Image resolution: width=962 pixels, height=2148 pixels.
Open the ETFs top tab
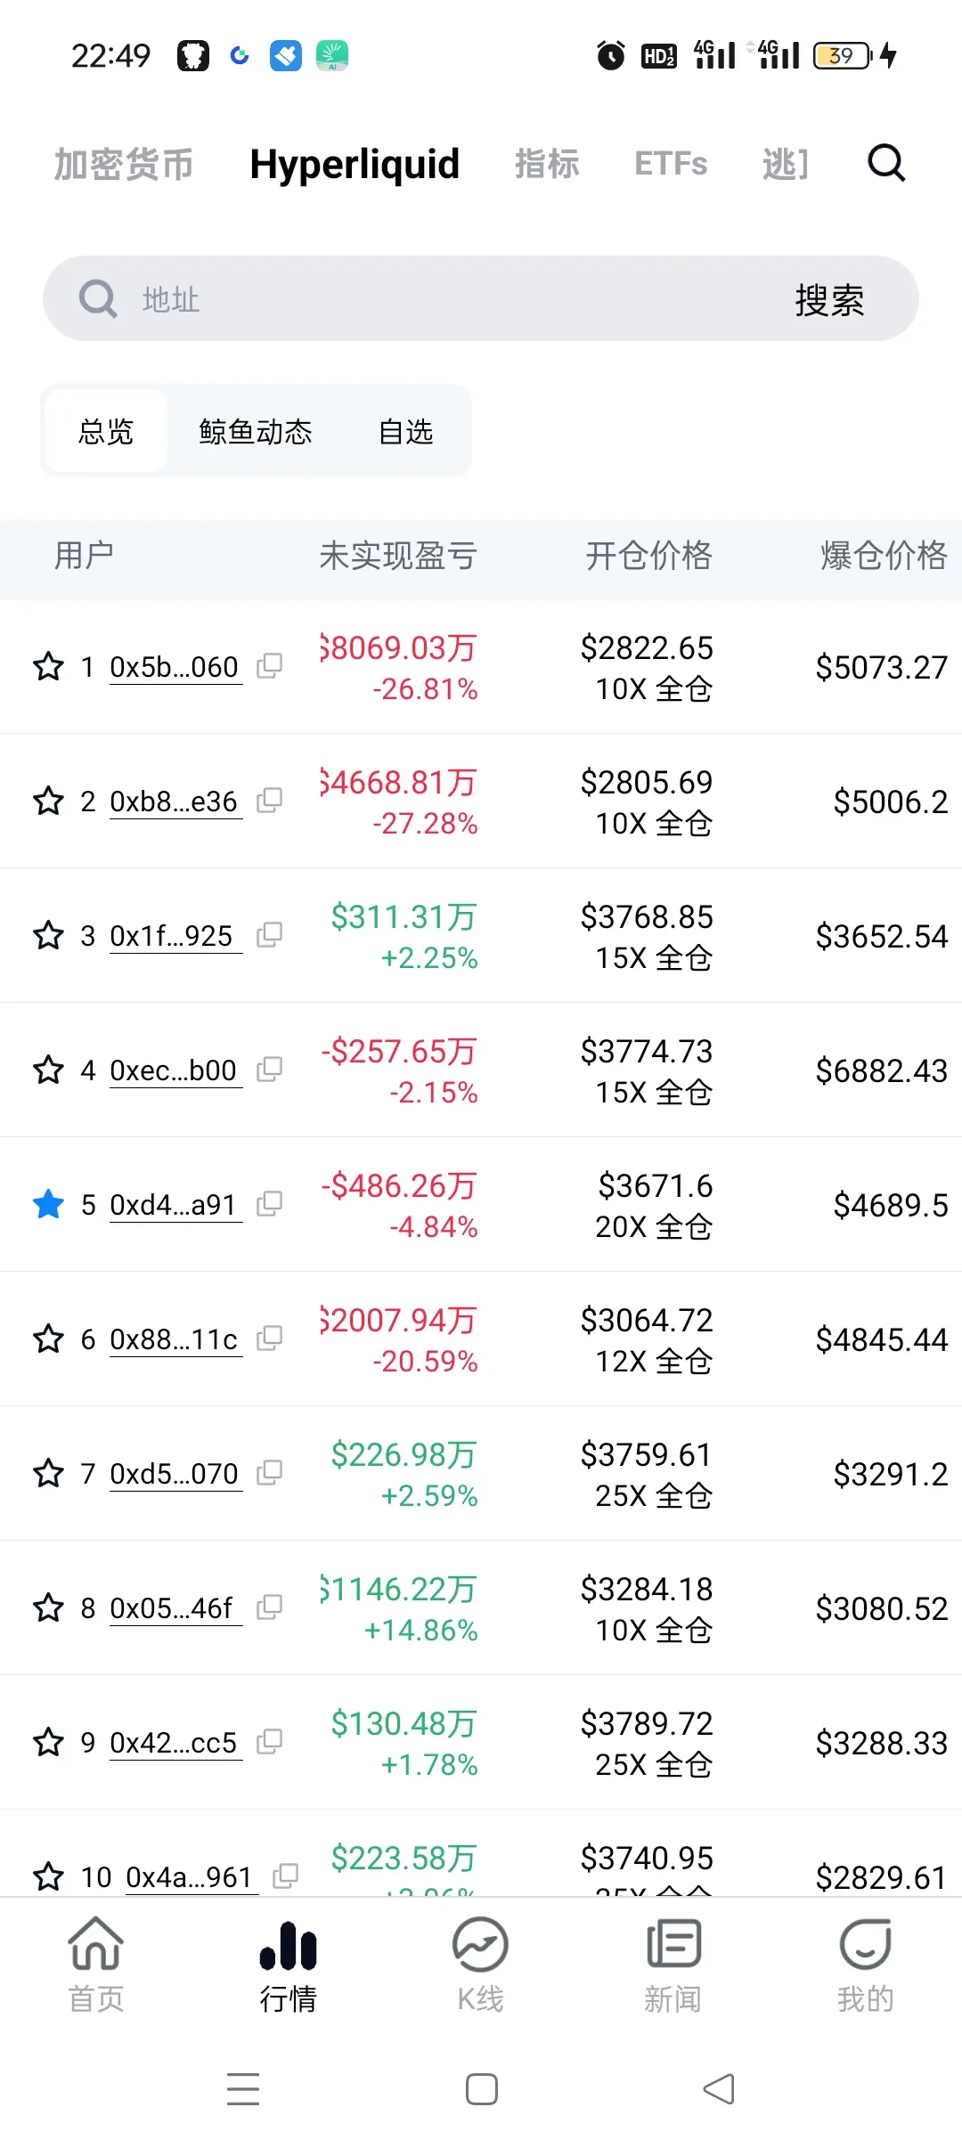click(x=671, y=164)
